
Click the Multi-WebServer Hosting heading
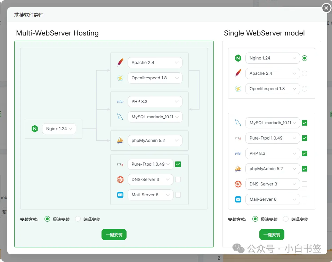(x=57, y=33)
